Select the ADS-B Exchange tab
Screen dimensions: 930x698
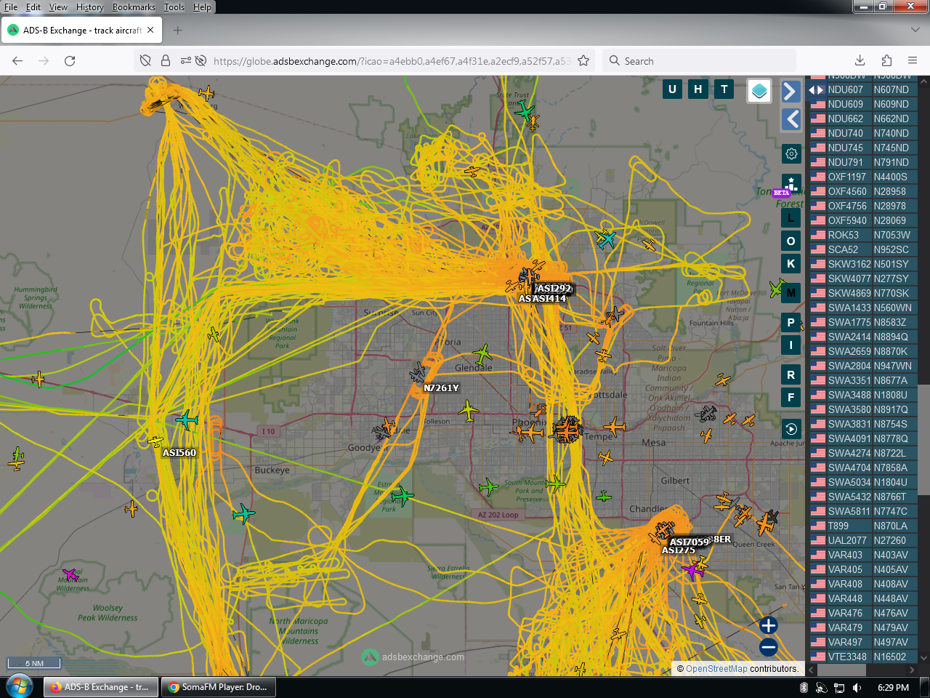(x=81, y=31)
